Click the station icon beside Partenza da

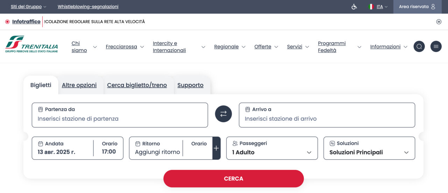click(41, 109)
